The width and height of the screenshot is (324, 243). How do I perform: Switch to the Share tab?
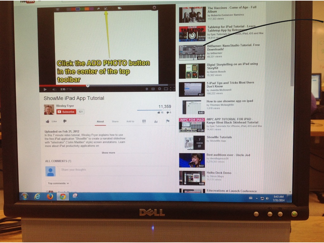pyautogui.click(x=115, y=121)
